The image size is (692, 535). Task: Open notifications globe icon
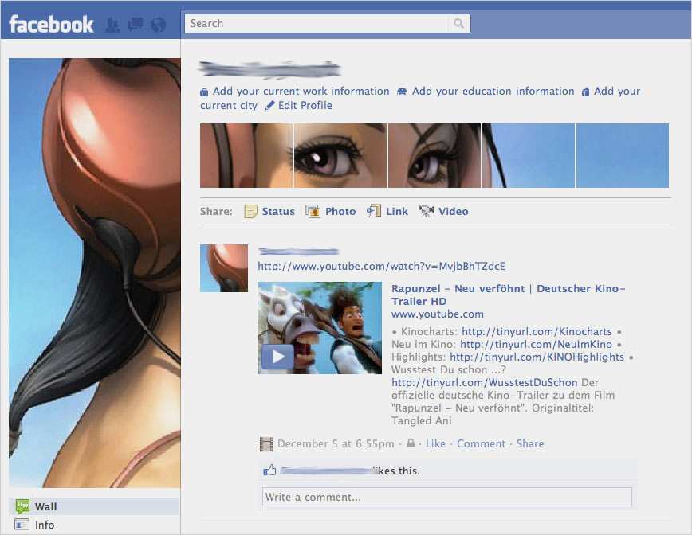coord(159,25)
